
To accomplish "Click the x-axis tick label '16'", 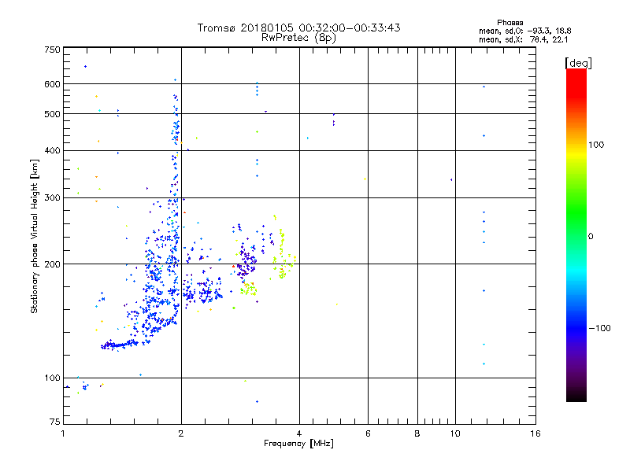I will point(535,433).
